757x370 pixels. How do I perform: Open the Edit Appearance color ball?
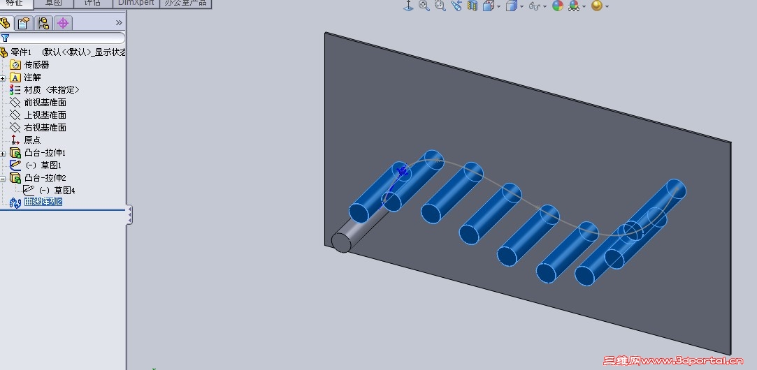pyautogui.click(x=558, y=6)
